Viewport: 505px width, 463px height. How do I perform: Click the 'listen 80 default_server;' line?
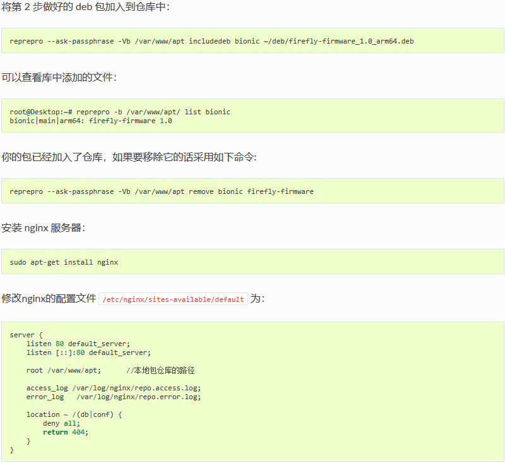[78, 344]
